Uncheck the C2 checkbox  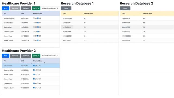[38, 27]
